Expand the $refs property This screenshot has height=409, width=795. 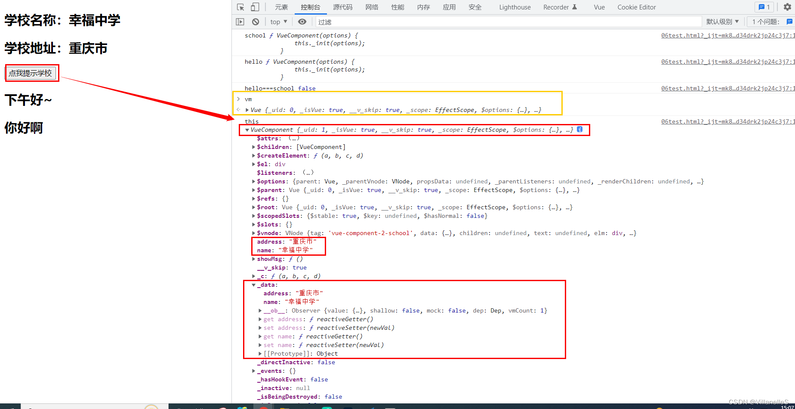pyautogui.click(x=254, y=198)
